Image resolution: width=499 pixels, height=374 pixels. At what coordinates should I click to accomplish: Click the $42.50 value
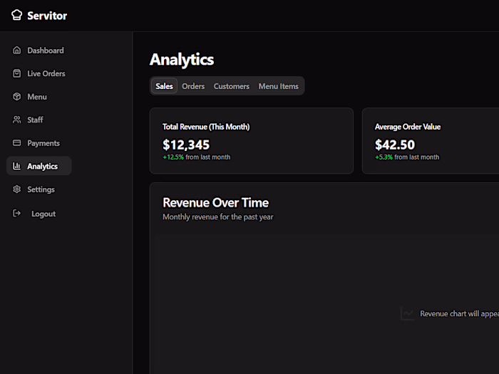tap(395, 145)
